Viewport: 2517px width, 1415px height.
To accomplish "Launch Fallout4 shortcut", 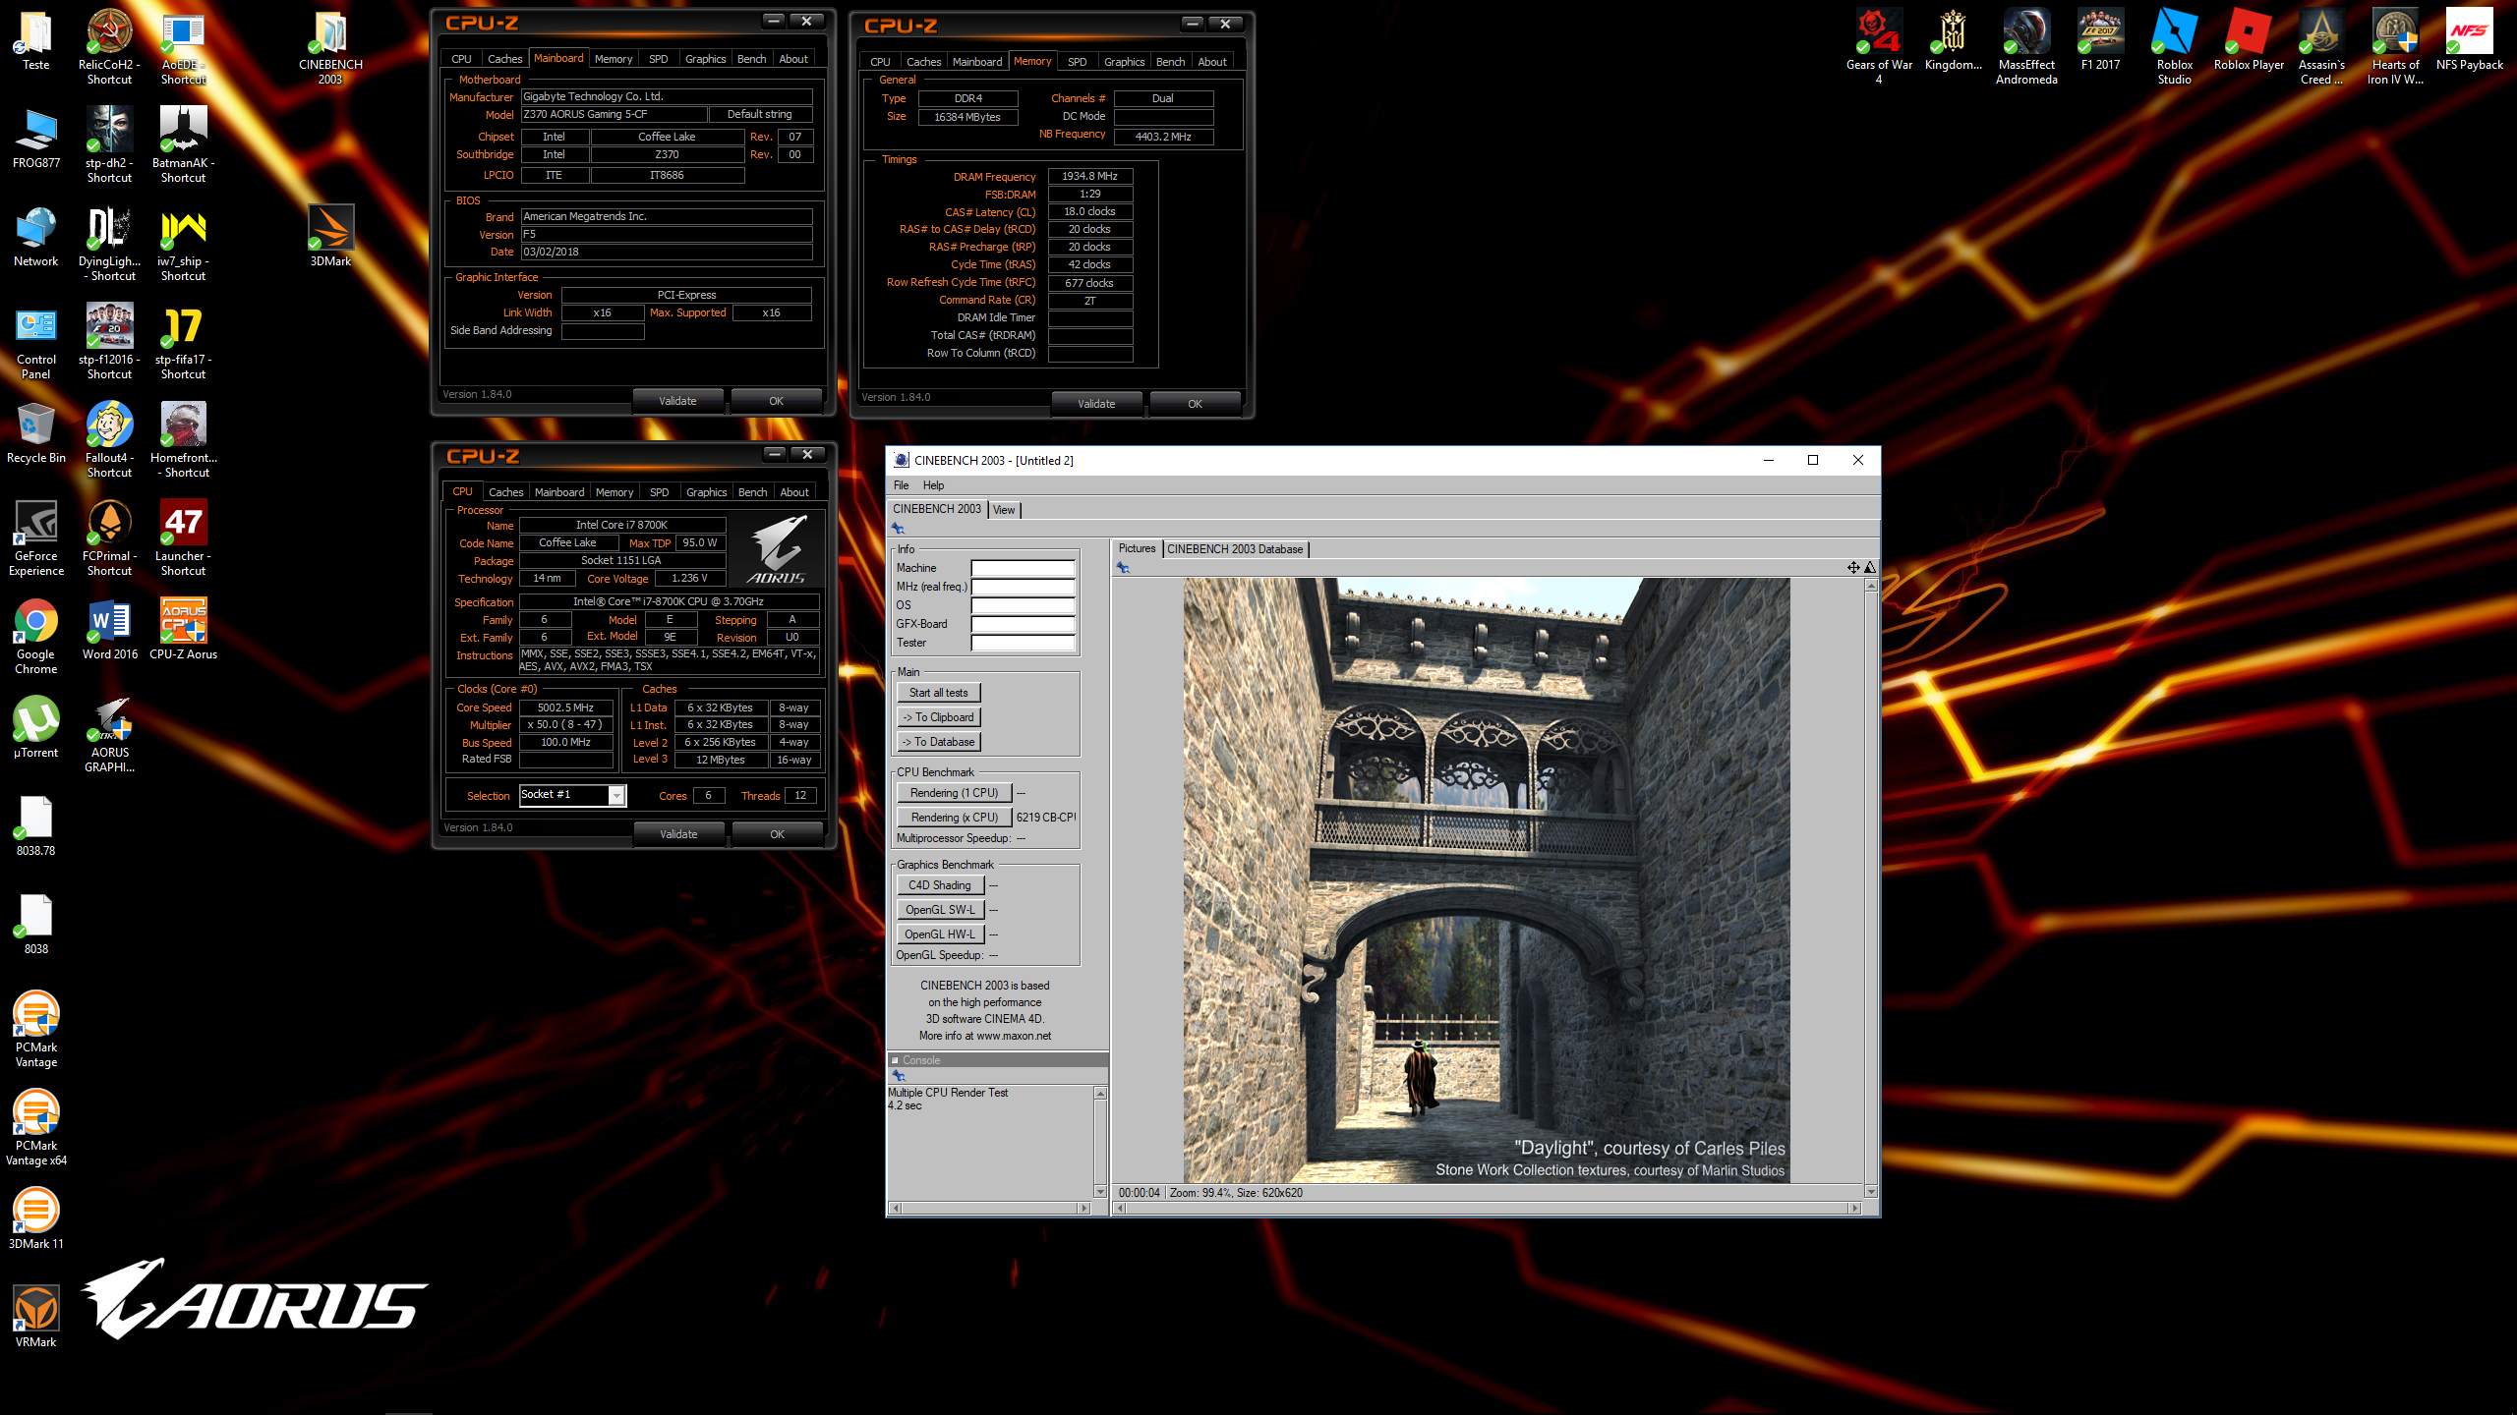I will (x=109, y=440).
